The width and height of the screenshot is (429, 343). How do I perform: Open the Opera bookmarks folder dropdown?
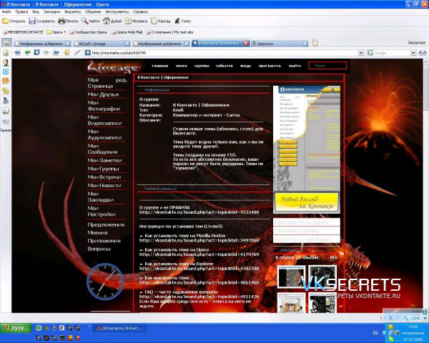coord(56,32)
